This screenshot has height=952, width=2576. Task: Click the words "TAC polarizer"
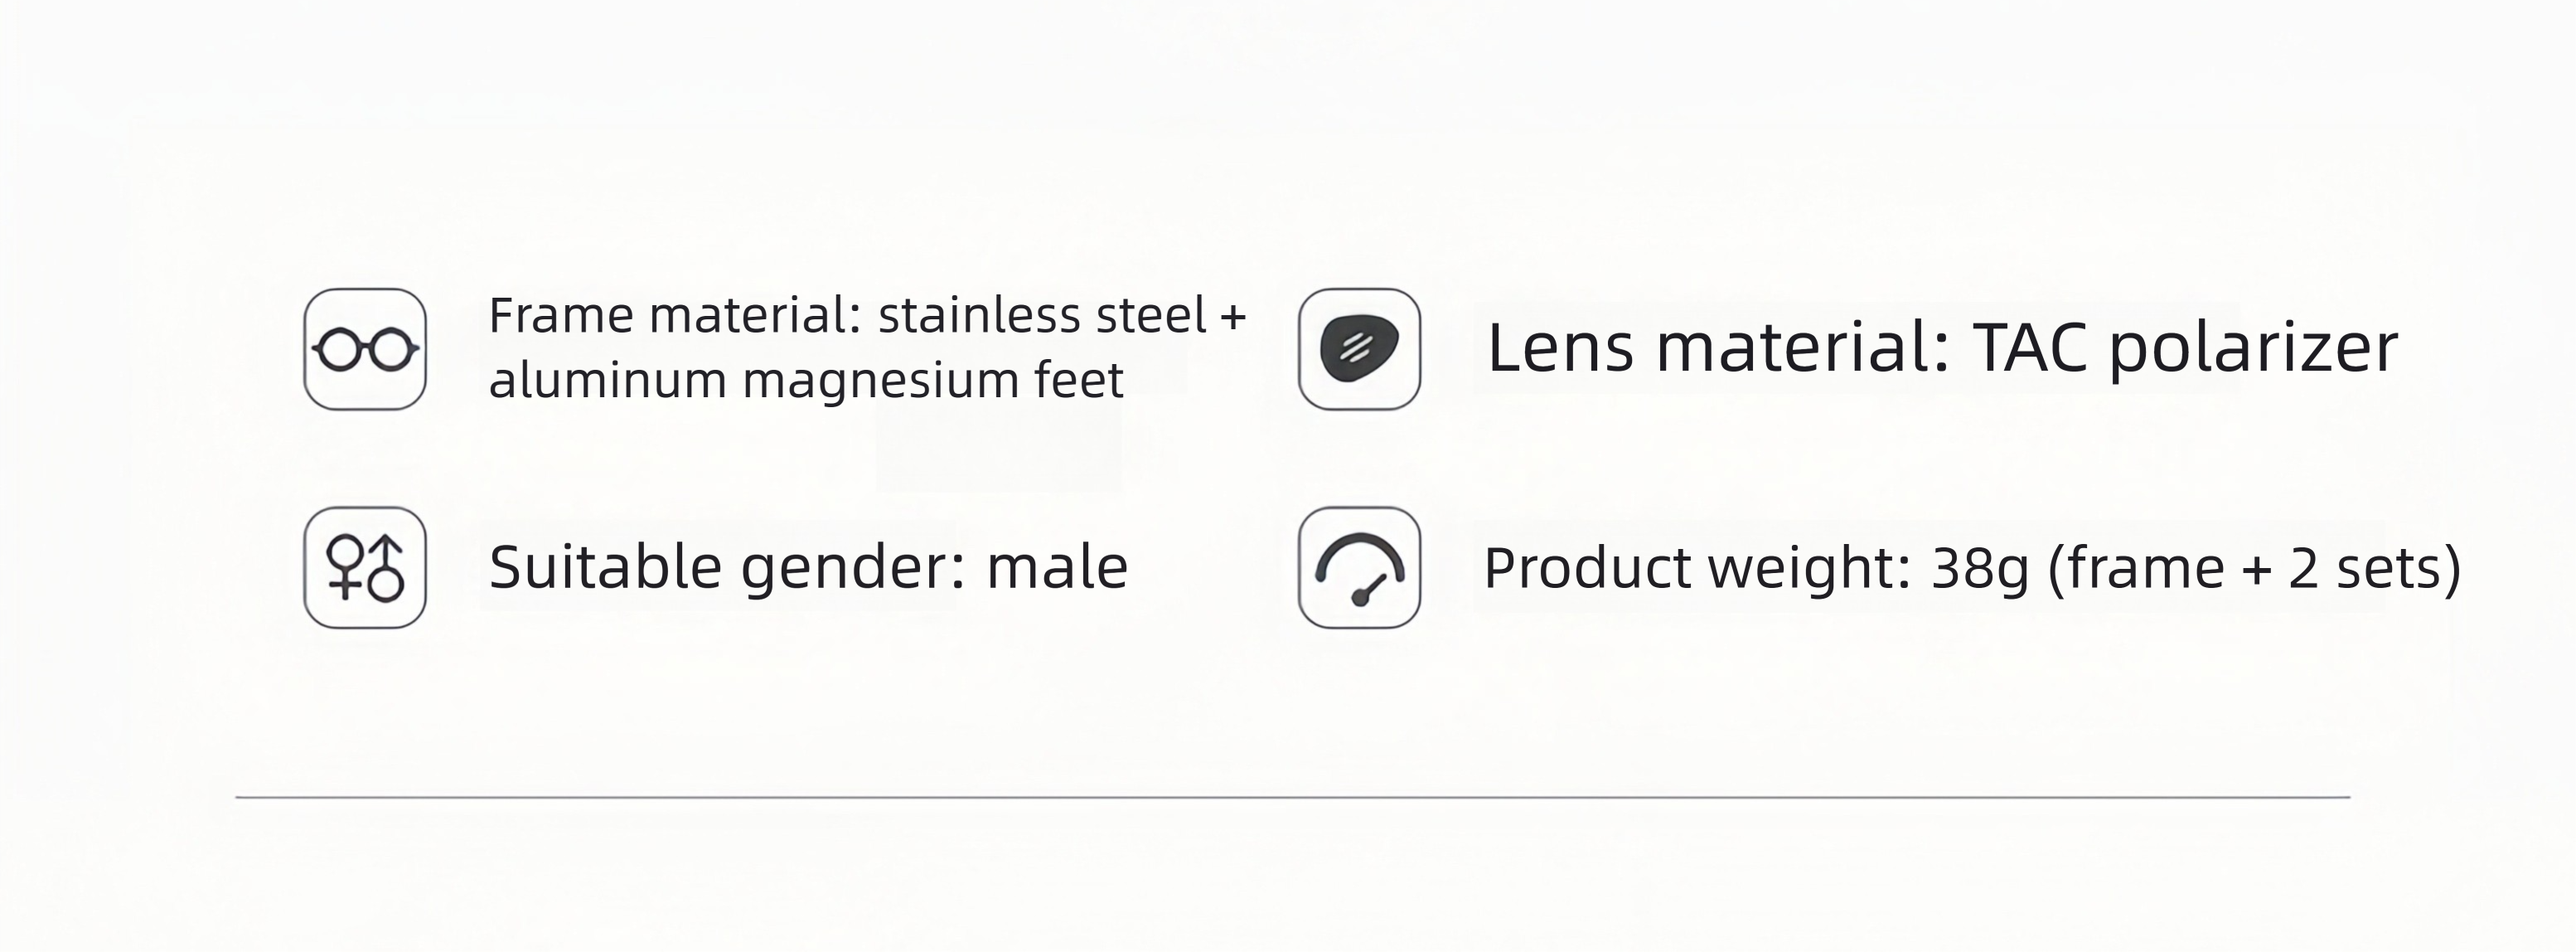(x=2185, y=349)
